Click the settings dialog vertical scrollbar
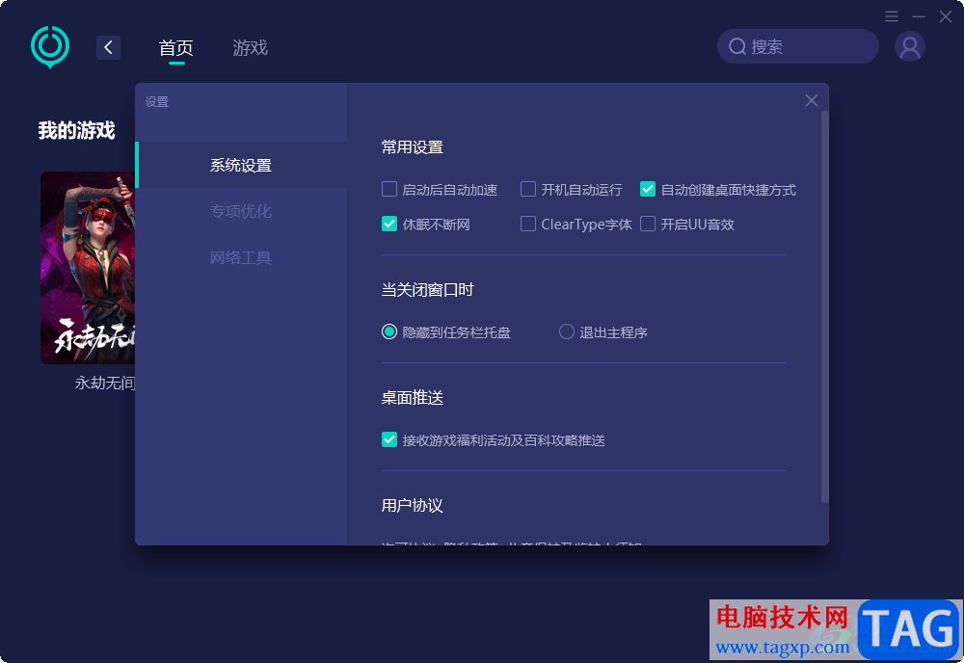The image size is (964, 663). 824,307
